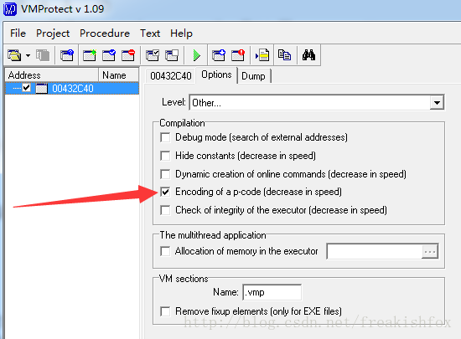The width and height of the screenshot is (461, 339).
Task: Click the window icon with question mark
Action: tap(67, 55)
